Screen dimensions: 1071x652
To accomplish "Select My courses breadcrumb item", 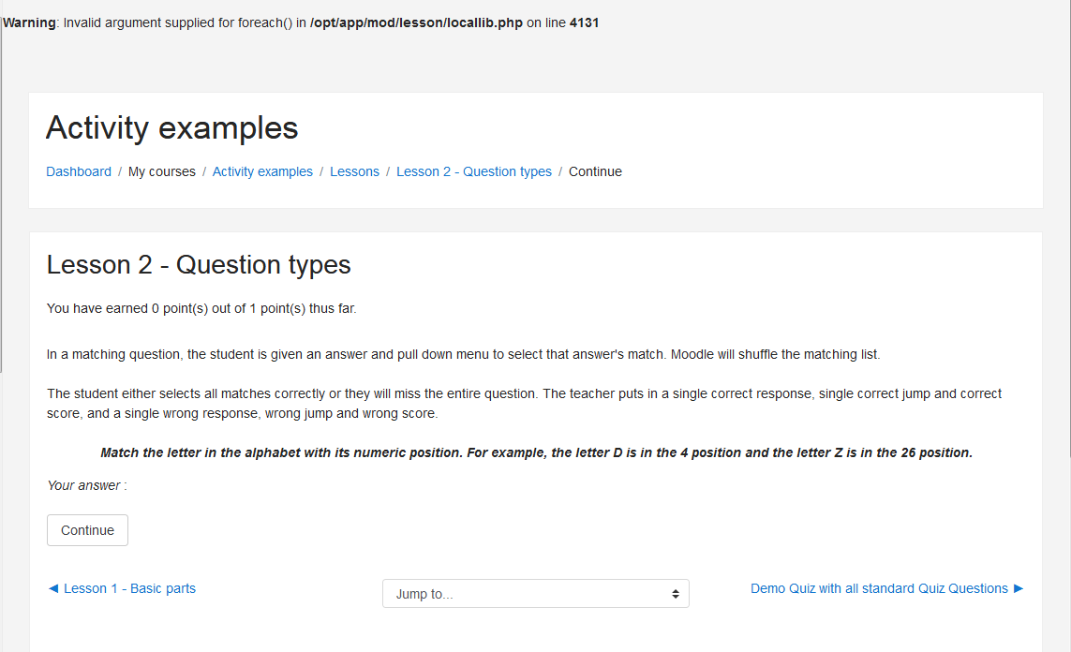I will tap(162, 172).
